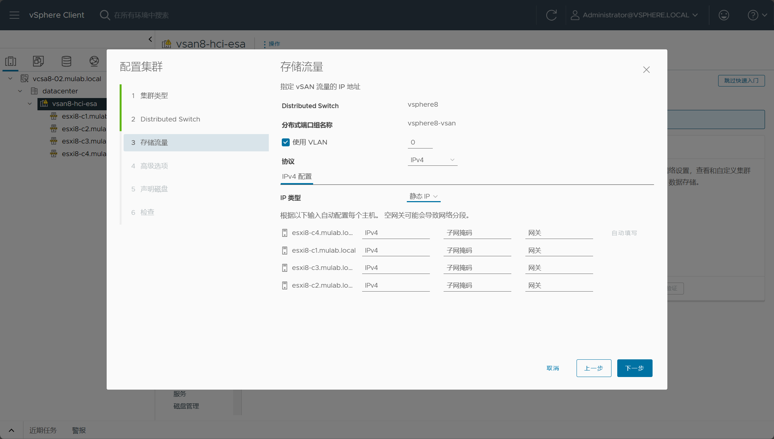The width and height of the screenshot is (774, 439).
Task: Focus 子网掩码 field for esxi8-c2
Action: (x=477, y=285)
